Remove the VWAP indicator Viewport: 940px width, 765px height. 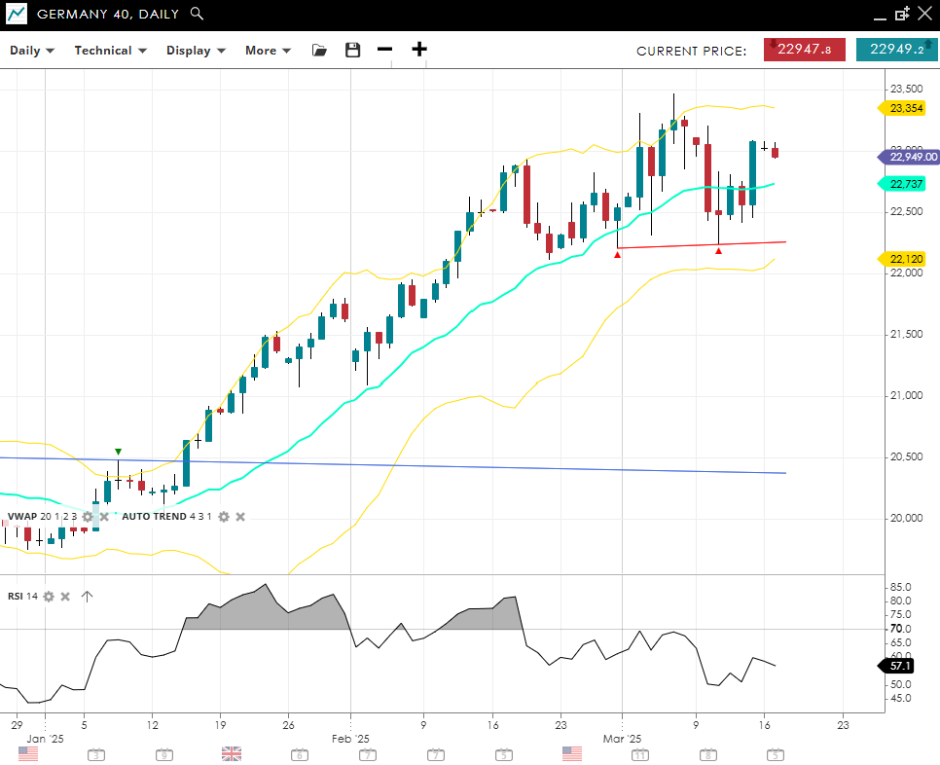click(104, 517)
